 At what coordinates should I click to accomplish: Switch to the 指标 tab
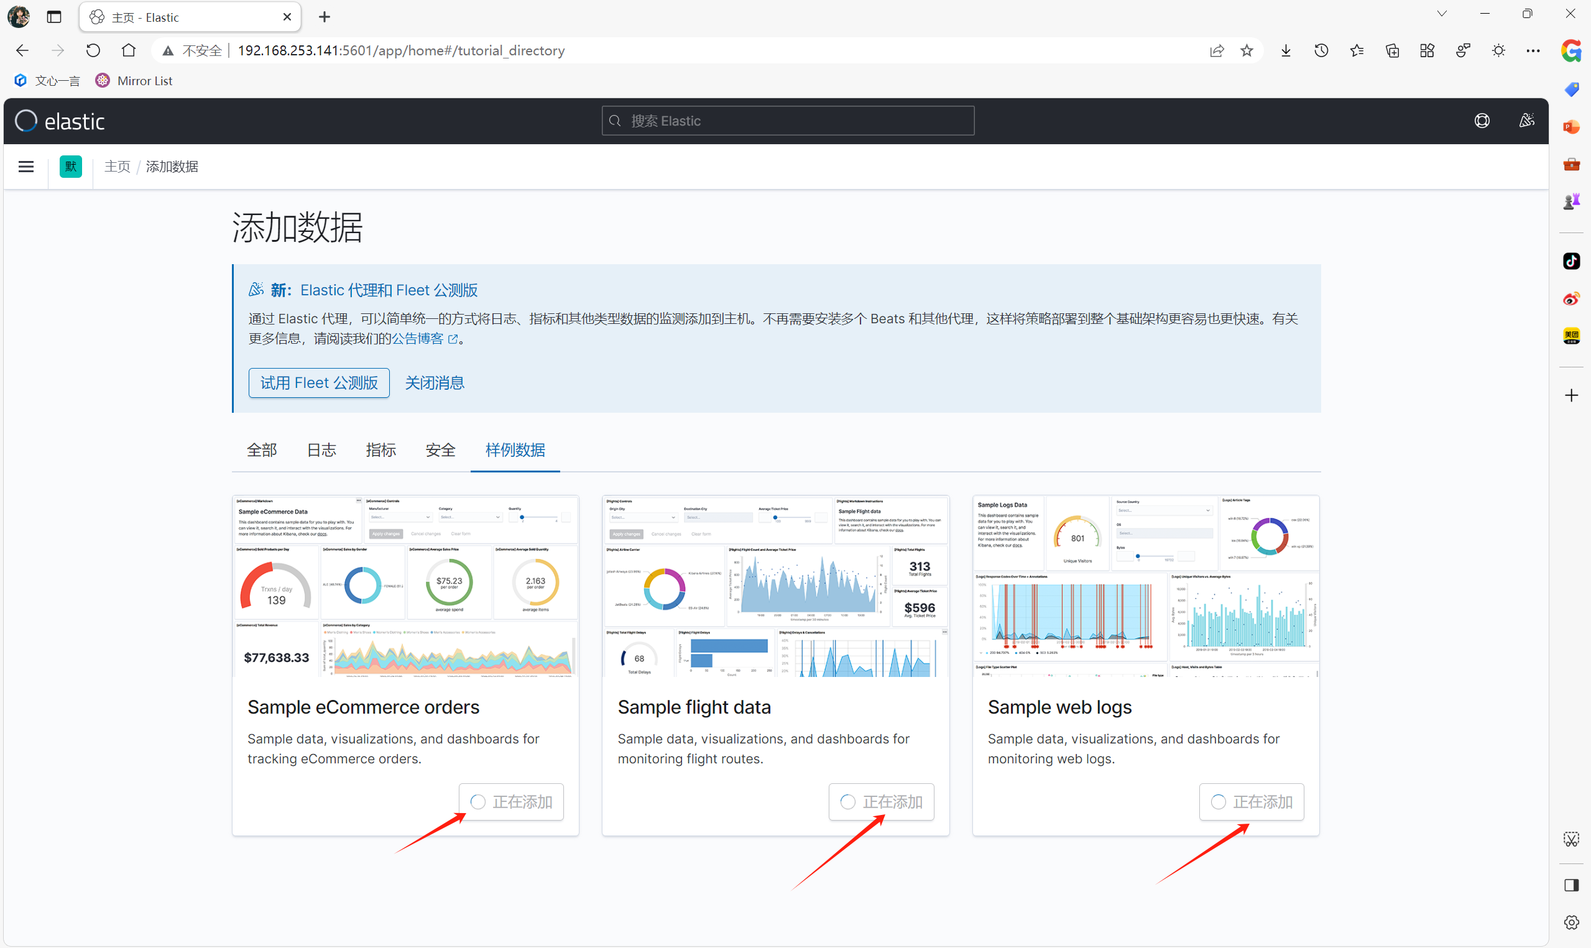[380, 449]
